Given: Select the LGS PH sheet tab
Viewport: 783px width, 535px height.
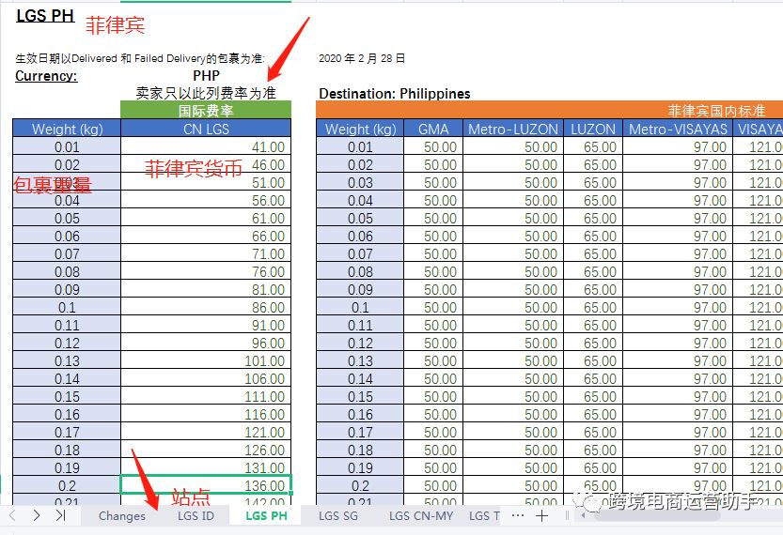Looking at the screenshot, I should (x=267, y=516).
